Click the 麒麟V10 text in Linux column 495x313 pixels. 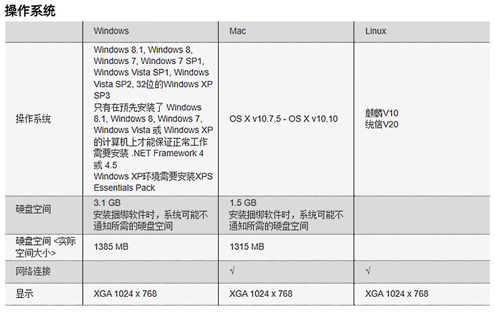(x=382, y=113)
